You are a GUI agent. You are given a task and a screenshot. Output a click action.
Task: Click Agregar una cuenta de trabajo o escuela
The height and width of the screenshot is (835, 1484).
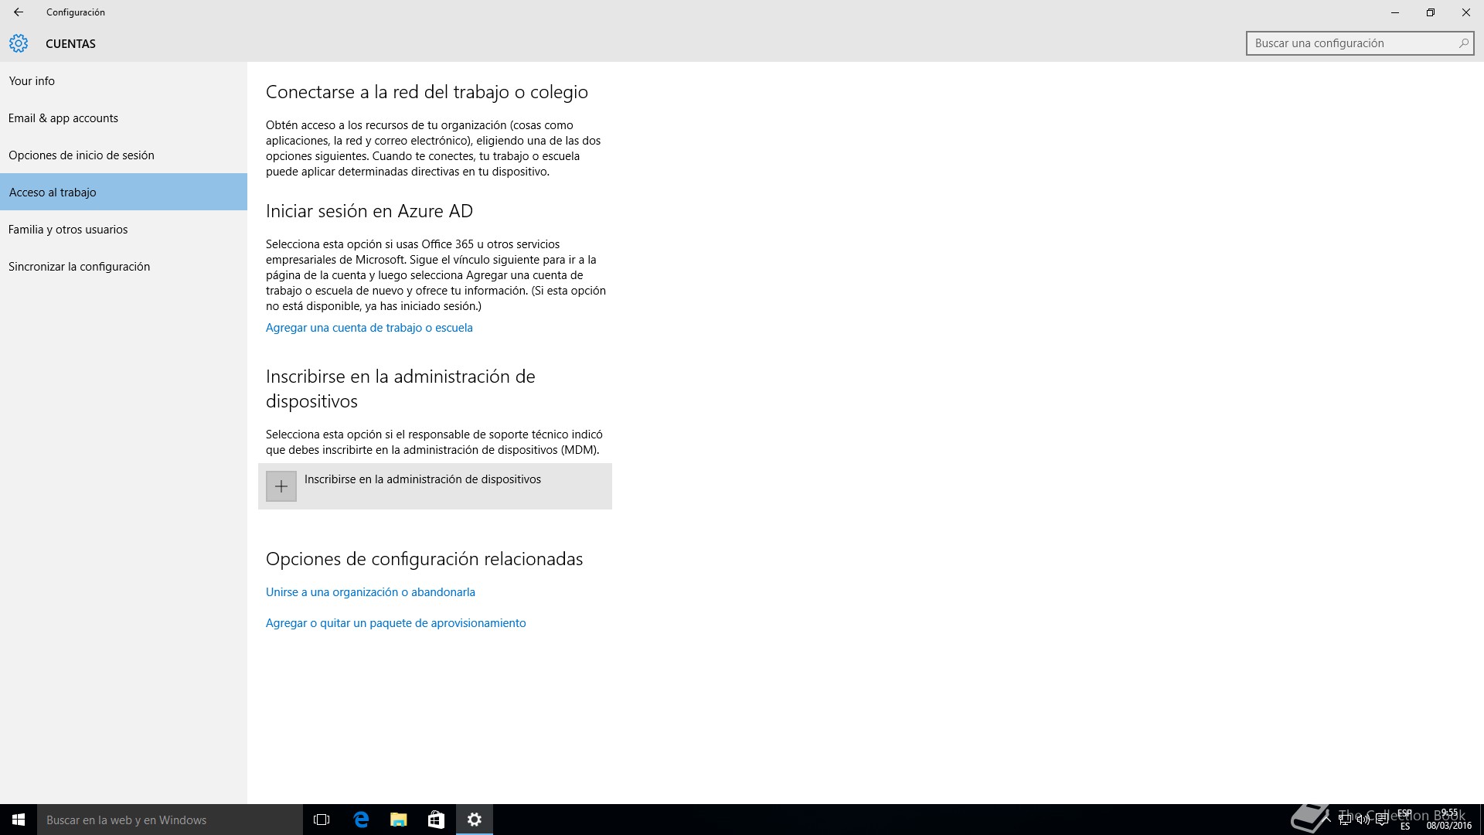pyautogui.click(x=369, y=328)
